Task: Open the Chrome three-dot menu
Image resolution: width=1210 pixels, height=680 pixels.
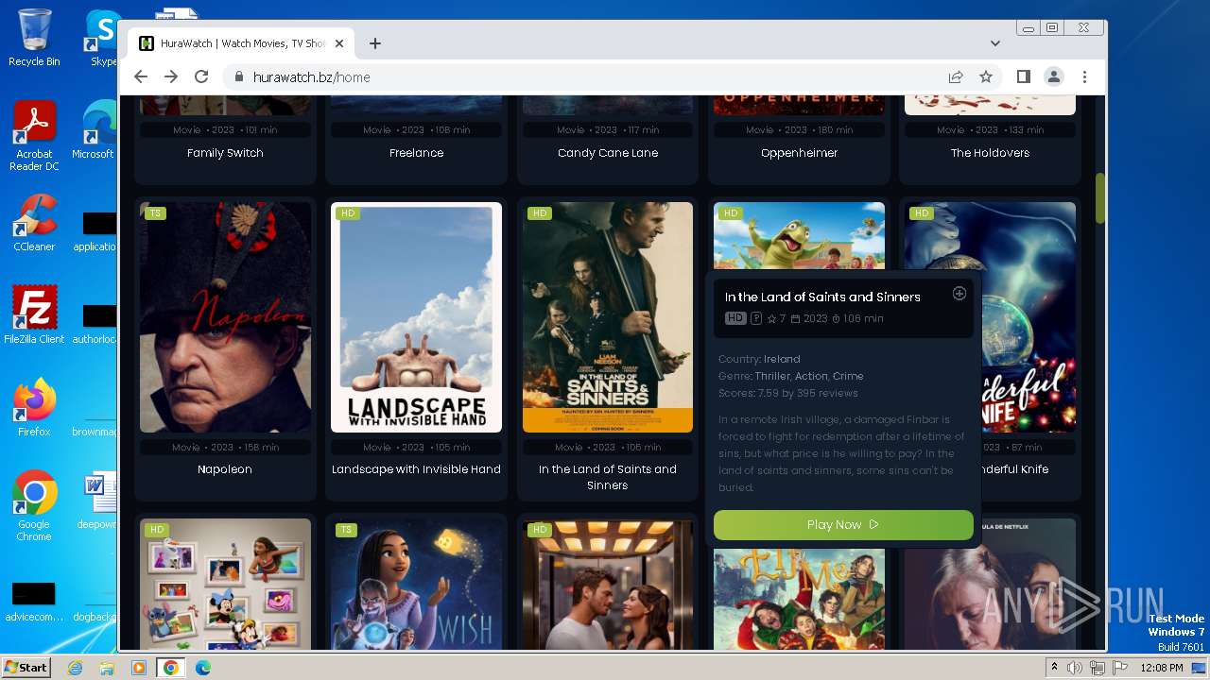Action: click(x=1084, y=76)
